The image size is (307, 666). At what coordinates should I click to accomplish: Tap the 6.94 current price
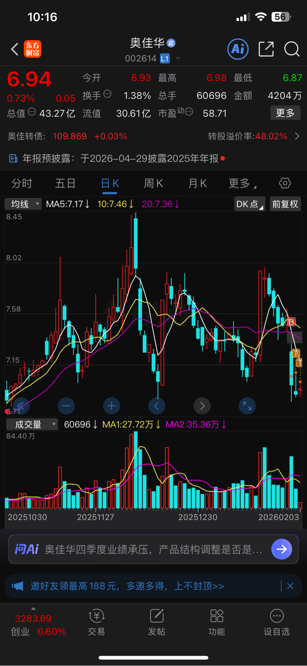(29, 79)
